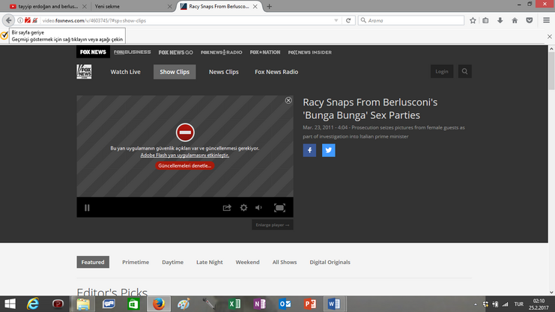Open the bookmarks list icon

pos(485,20)
